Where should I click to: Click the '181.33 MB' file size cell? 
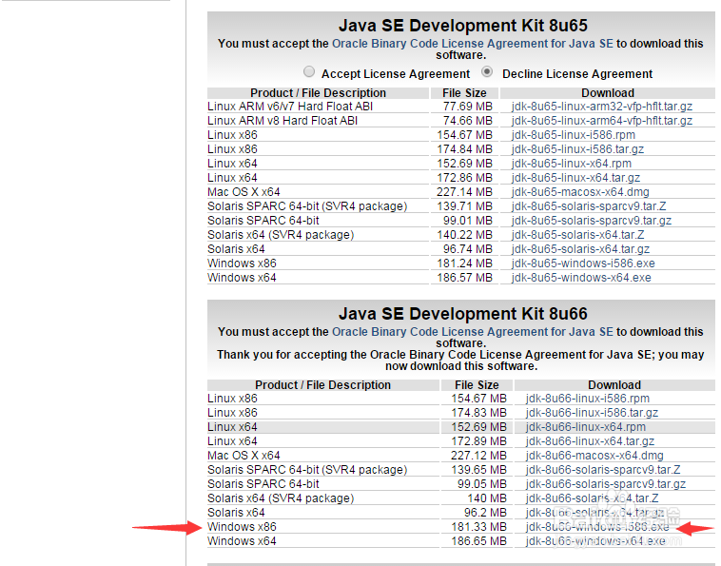tap(477, 527)
